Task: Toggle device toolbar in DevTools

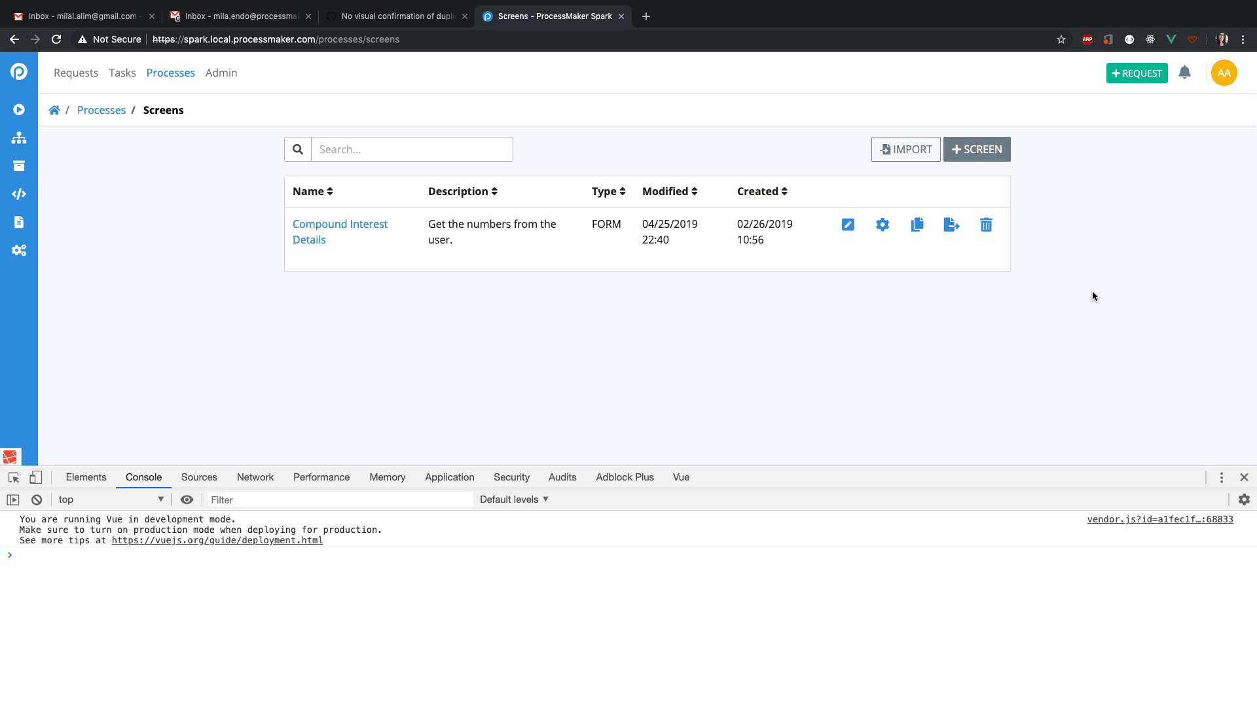Action: (36, 477)
